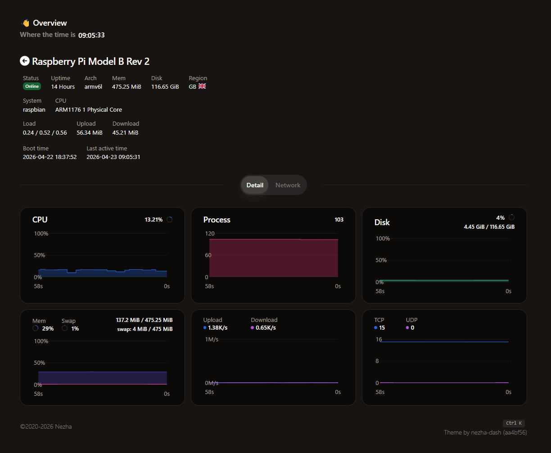
Task: Open the nezha-dash theme link
Action: 485,432
